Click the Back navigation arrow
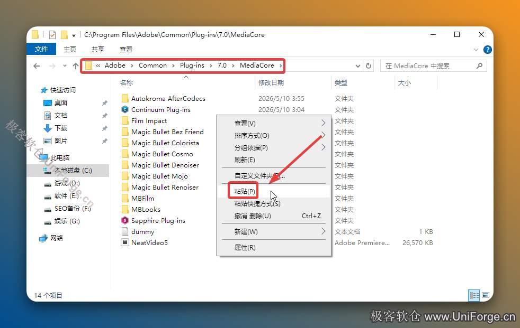This screenshot has width=520, height=328. coord(37,66)
